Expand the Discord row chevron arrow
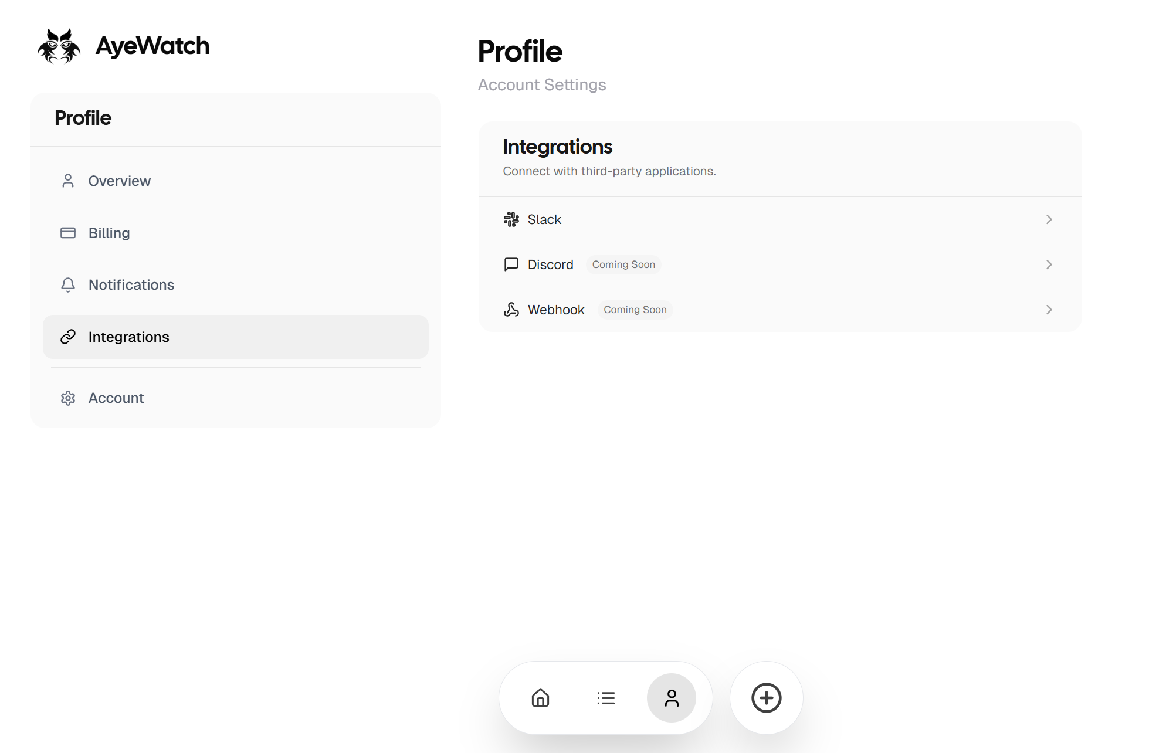The image size is (1166, 753). pos(1049,264)
